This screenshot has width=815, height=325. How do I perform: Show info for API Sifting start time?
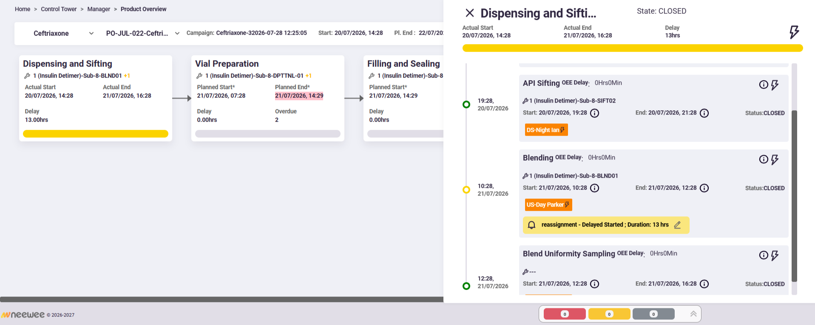[595, 113]
